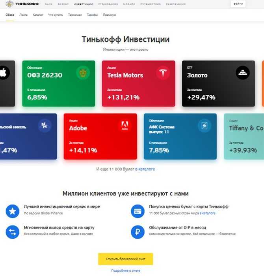Open the Мобайл section

tap(129, 4)
